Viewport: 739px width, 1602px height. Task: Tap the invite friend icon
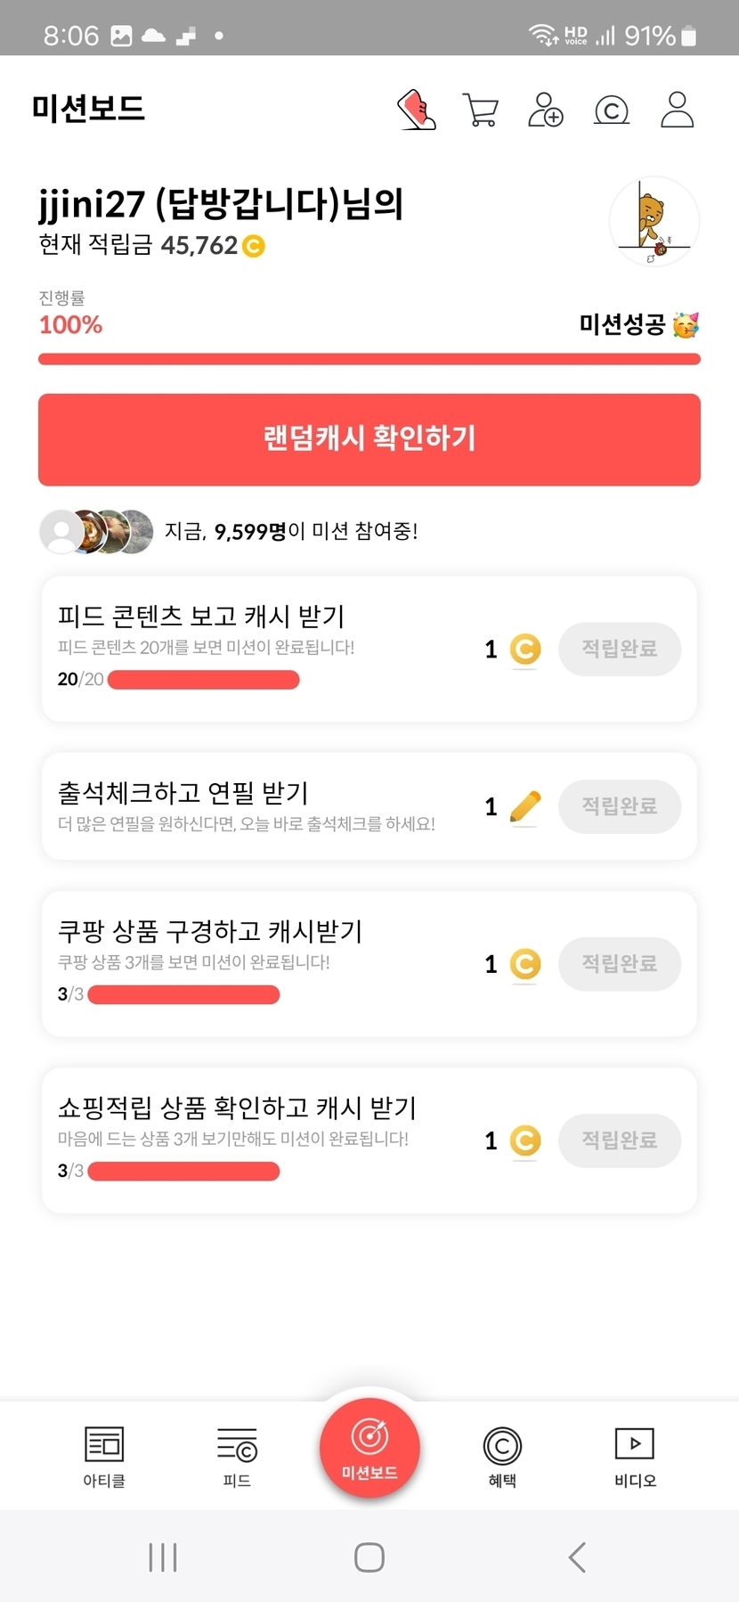[x=545, y=110]
